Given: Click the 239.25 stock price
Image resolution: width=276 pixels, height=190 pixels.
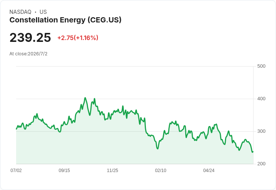Looking at the screenshot, I should (30, 37).
